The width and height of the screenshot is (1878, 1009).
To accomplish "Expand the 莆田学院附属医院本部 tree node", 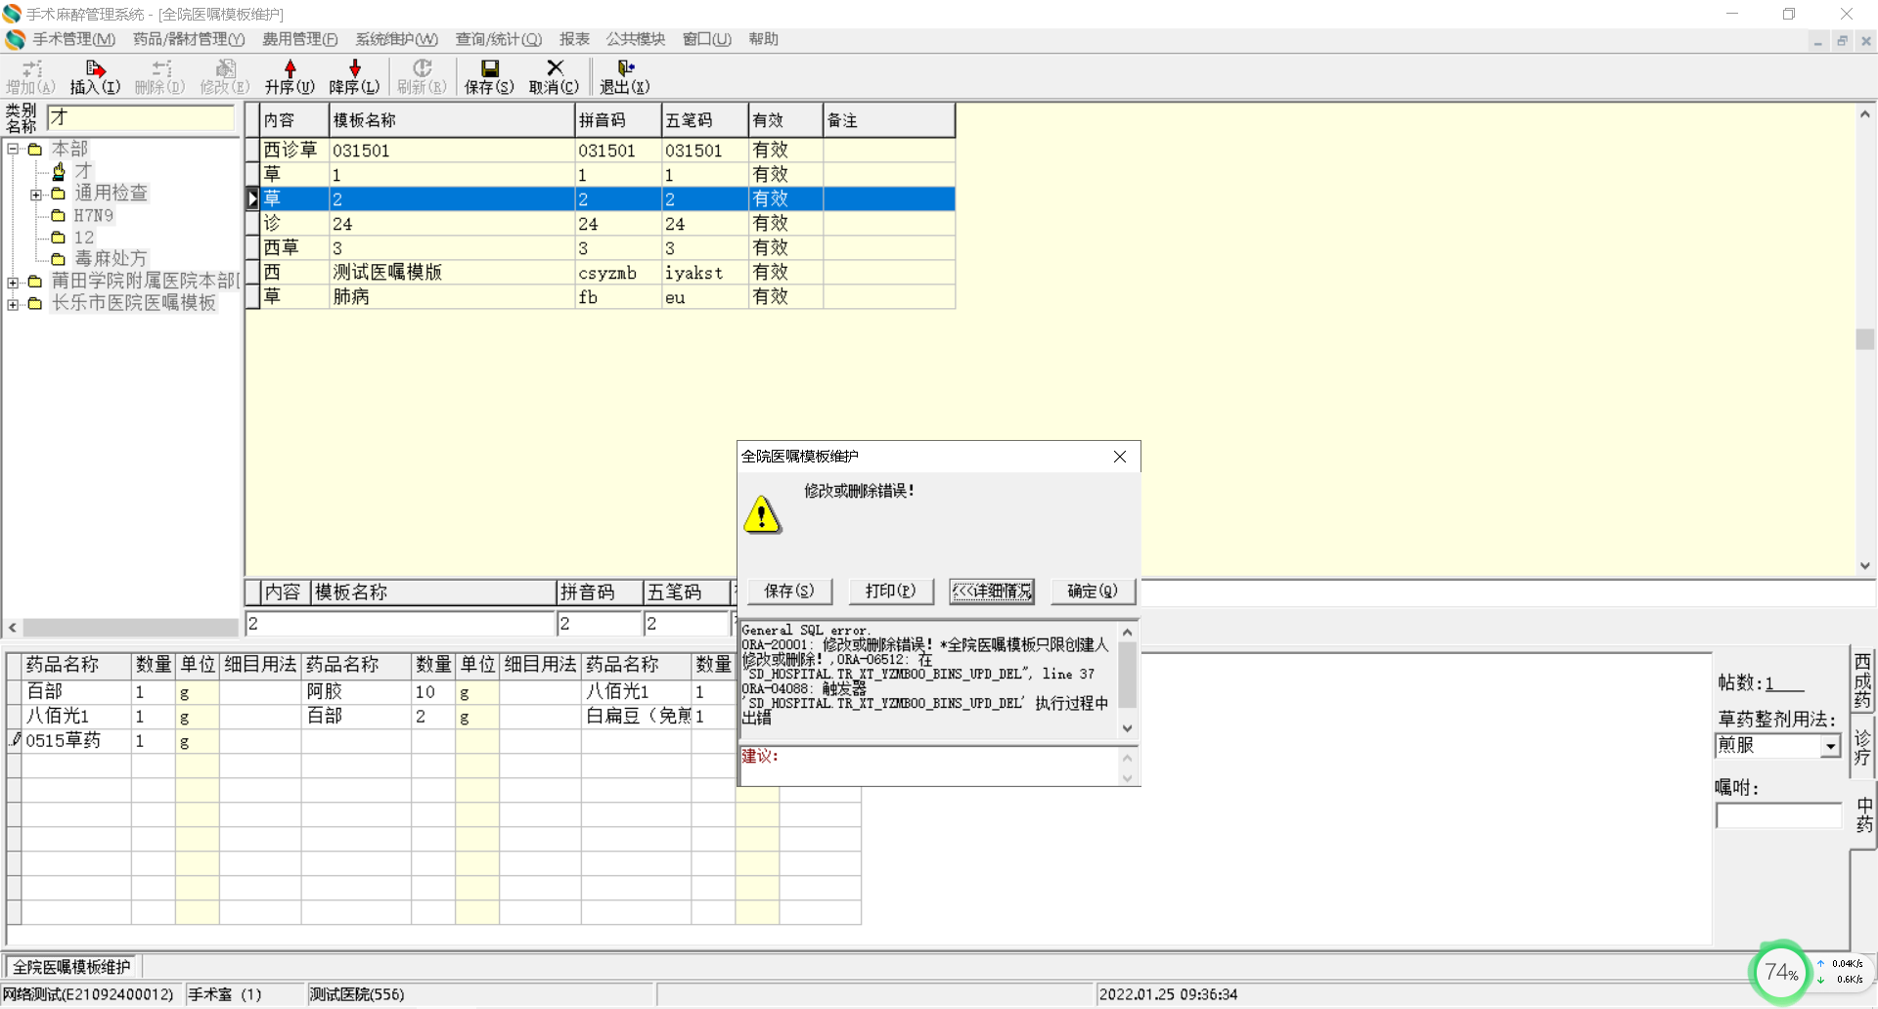I will tap(14, 283).
